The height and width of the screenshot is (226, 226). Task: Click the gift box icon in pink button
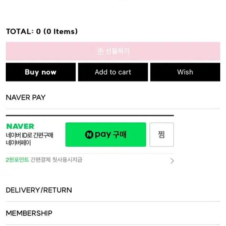(x=100, y=51)
